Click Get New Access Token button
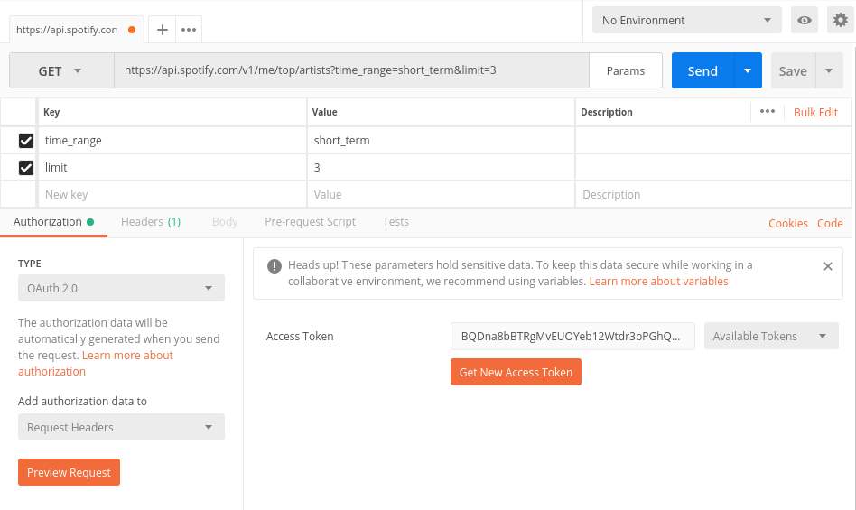Screen dimensions: 856x510 pos(516,372)
